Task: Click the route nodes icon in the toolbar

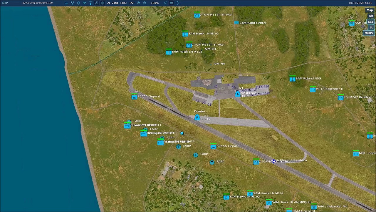Action: click(72, 3)
